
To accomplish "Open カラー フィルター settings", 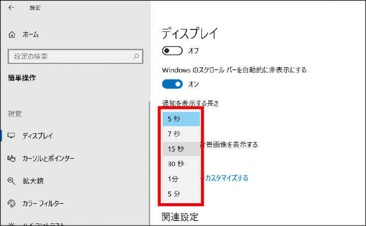I will [x=43, y=203].
